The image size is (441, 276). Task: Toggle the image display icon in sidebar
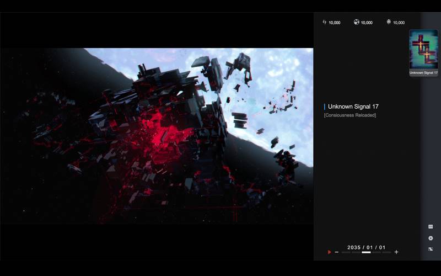click(x=431, y=249)
